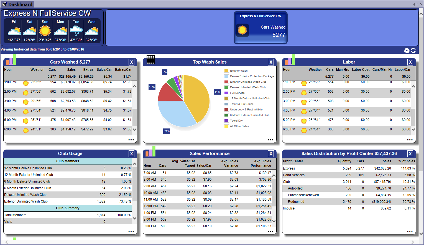Click grid table icon on Top Wash Sales
The height and width of the screenshot is (245, 424).
tap(151, 60)
